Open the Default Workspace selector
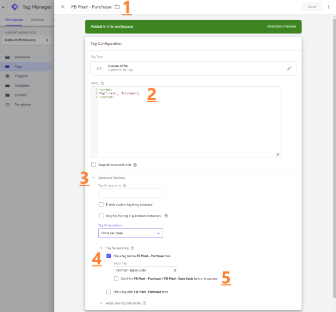This screenshot has height=312, width=336. [27, 40]
